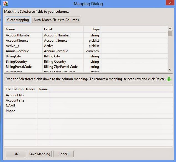Click the fields table scrollbar thumb
Viewport: 176px width, 162px height.
tap(170, 33)
